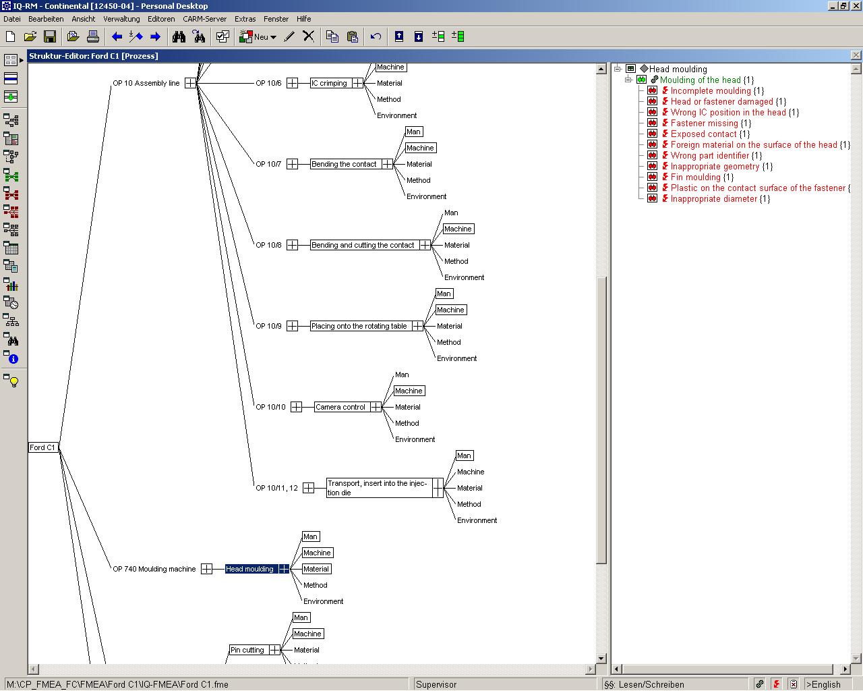
Task: Paste using the clipboard toolbar icon
Action: click(x=352, y=36)
